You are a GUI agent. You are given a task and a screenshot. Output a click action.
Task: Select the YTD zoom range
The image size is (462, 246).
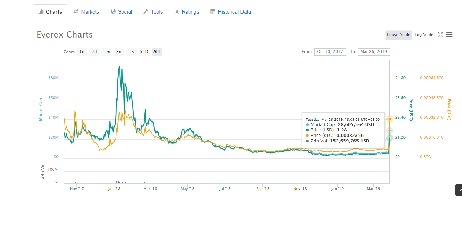click(x=144, y=52)
